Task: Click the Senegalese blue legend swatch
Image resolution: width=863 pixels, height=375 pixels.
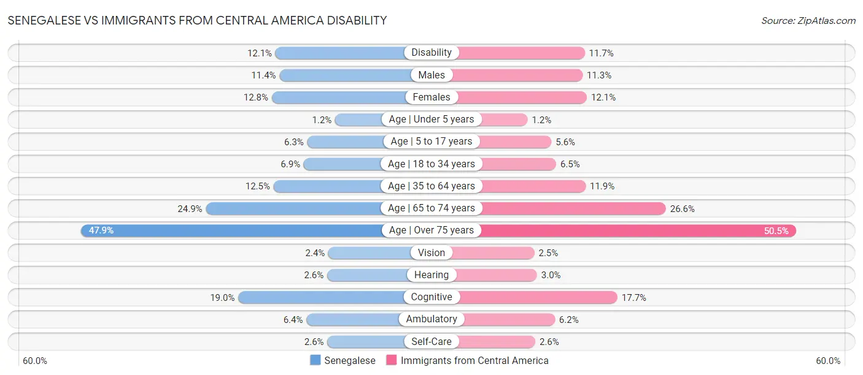Action: [x=315, y=360]
